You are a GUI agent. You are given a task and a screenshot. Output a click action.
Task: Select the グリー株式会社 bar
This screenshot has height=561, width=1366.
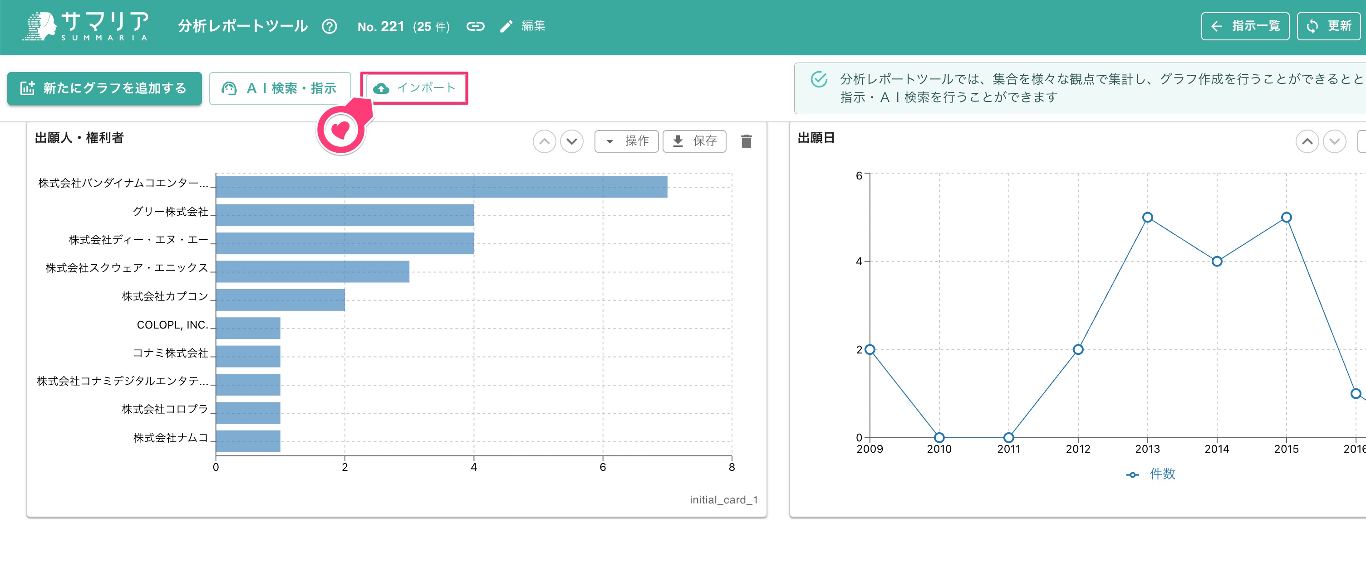pyautogui.click(x=345, y=215)
